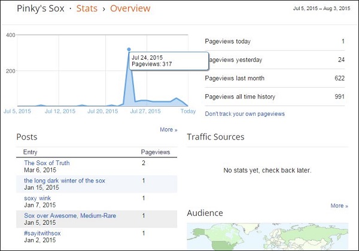Click the Audience section heading
Image resolution: width=359 pixels, height=251 pixels.
pyautogui.click(x=205, y=213)
